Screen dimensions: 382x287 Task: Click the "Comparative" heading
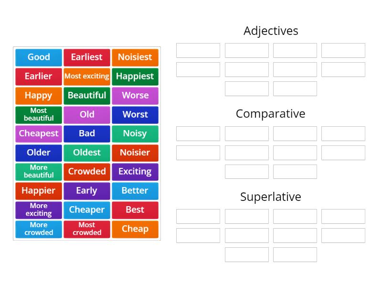pyautogui.click(x=271, y=114)
